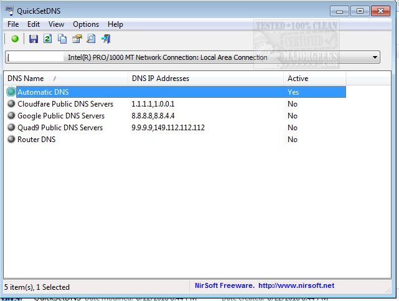Click the Save floppy disk toolbar icon
Image resolution: width=399 pixels, height=301 pixels.
(34, 39)
